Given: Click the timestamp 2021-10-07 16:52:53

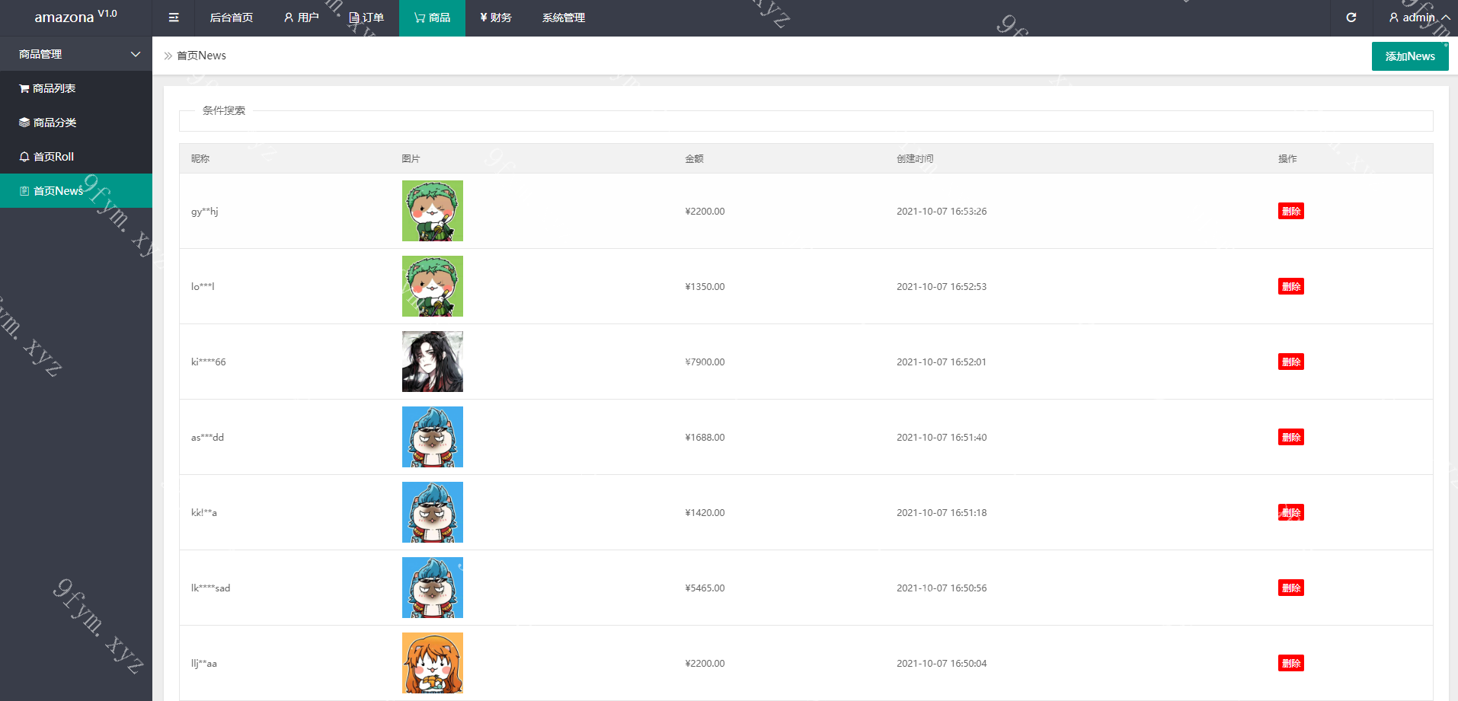Looking at the screenshot, I should (x=942, y=286).
